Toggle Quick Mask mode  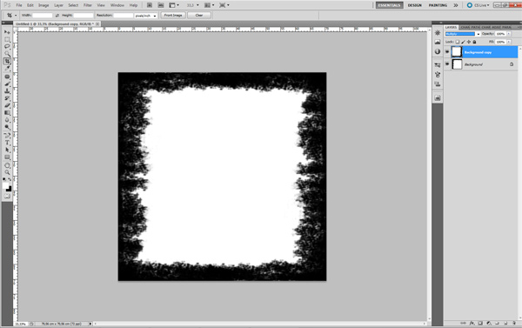pos(7,196)
